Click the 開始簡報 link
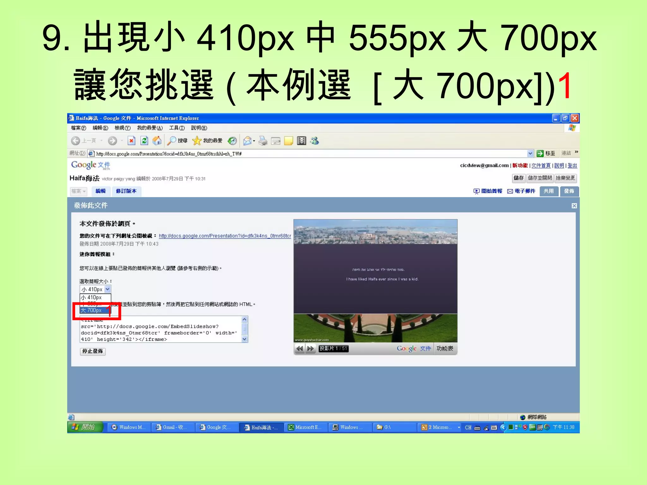This screenshot has width=647, height=485. pos(488,191)
